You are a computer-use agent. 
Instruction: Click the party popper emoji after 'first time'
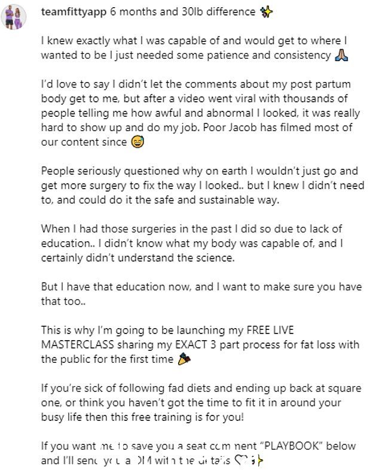point(184,359)
